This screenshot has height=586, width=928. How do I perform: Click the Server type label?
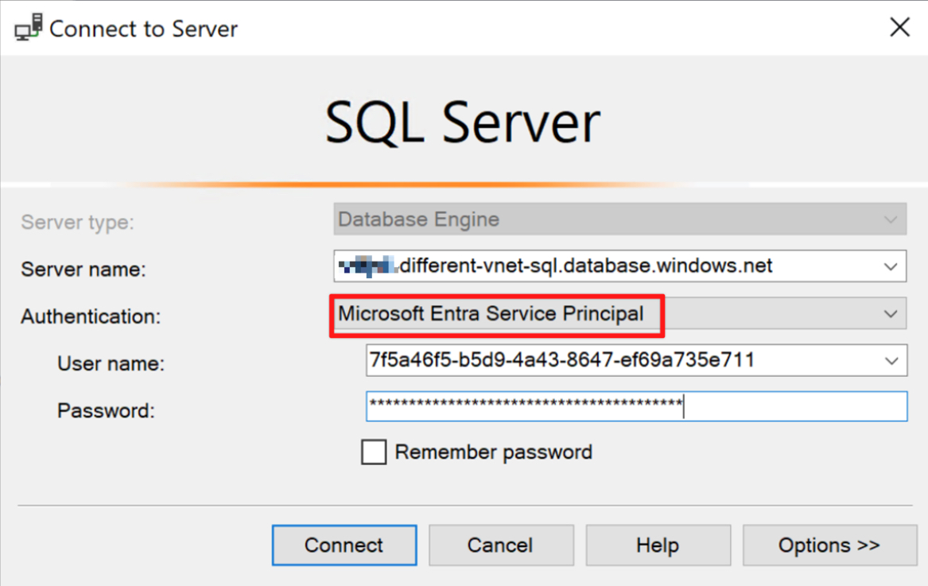pos(77,222)
